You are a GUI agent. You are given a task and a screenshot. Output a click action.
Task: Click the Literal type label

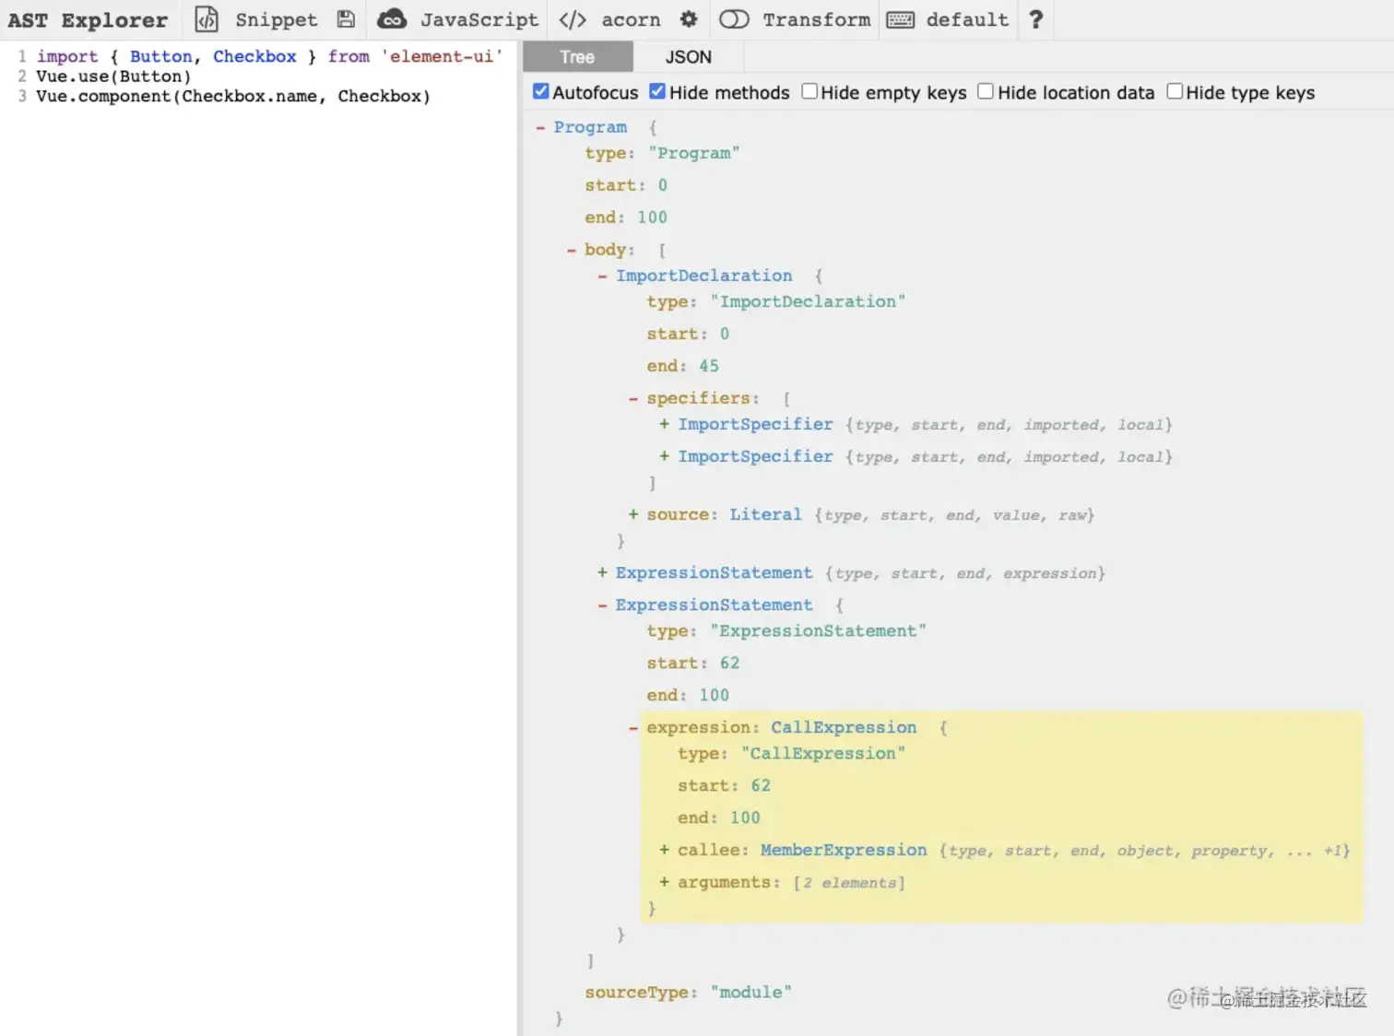pyautogui.click(x=765, y=514)
